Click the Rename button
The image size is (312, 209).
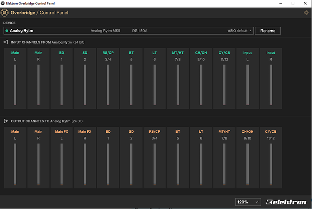268,31
